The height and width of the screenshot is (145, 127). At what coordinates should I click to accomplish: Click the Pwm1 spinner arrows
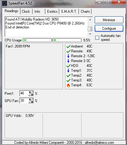[x=31, y=93]
